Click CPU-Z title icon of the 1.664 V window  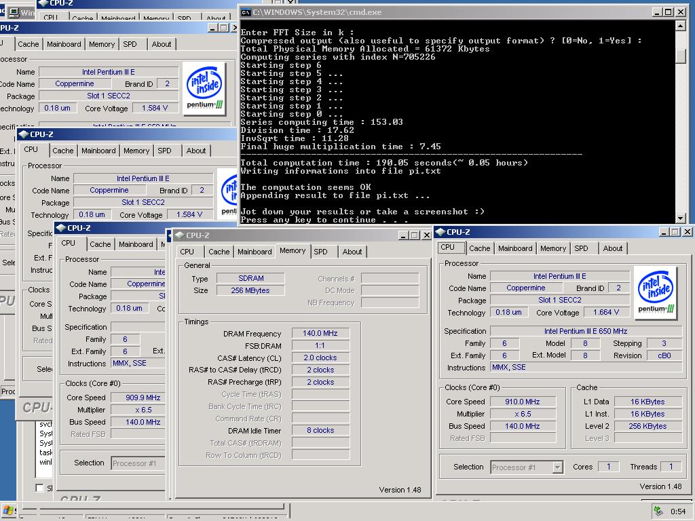pyautogui.click(x=440, y=232)
